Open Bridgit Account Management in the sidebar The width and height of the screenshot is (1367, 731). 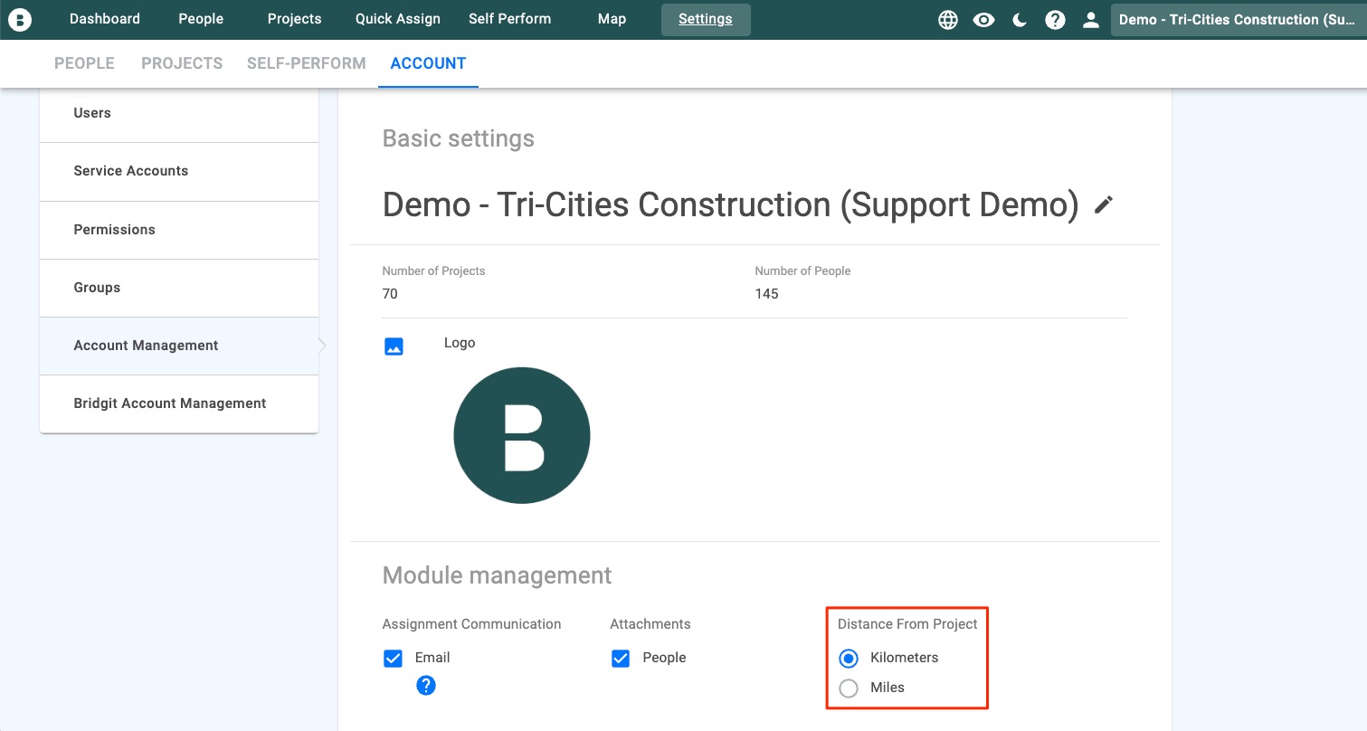[x=179, y=403]
